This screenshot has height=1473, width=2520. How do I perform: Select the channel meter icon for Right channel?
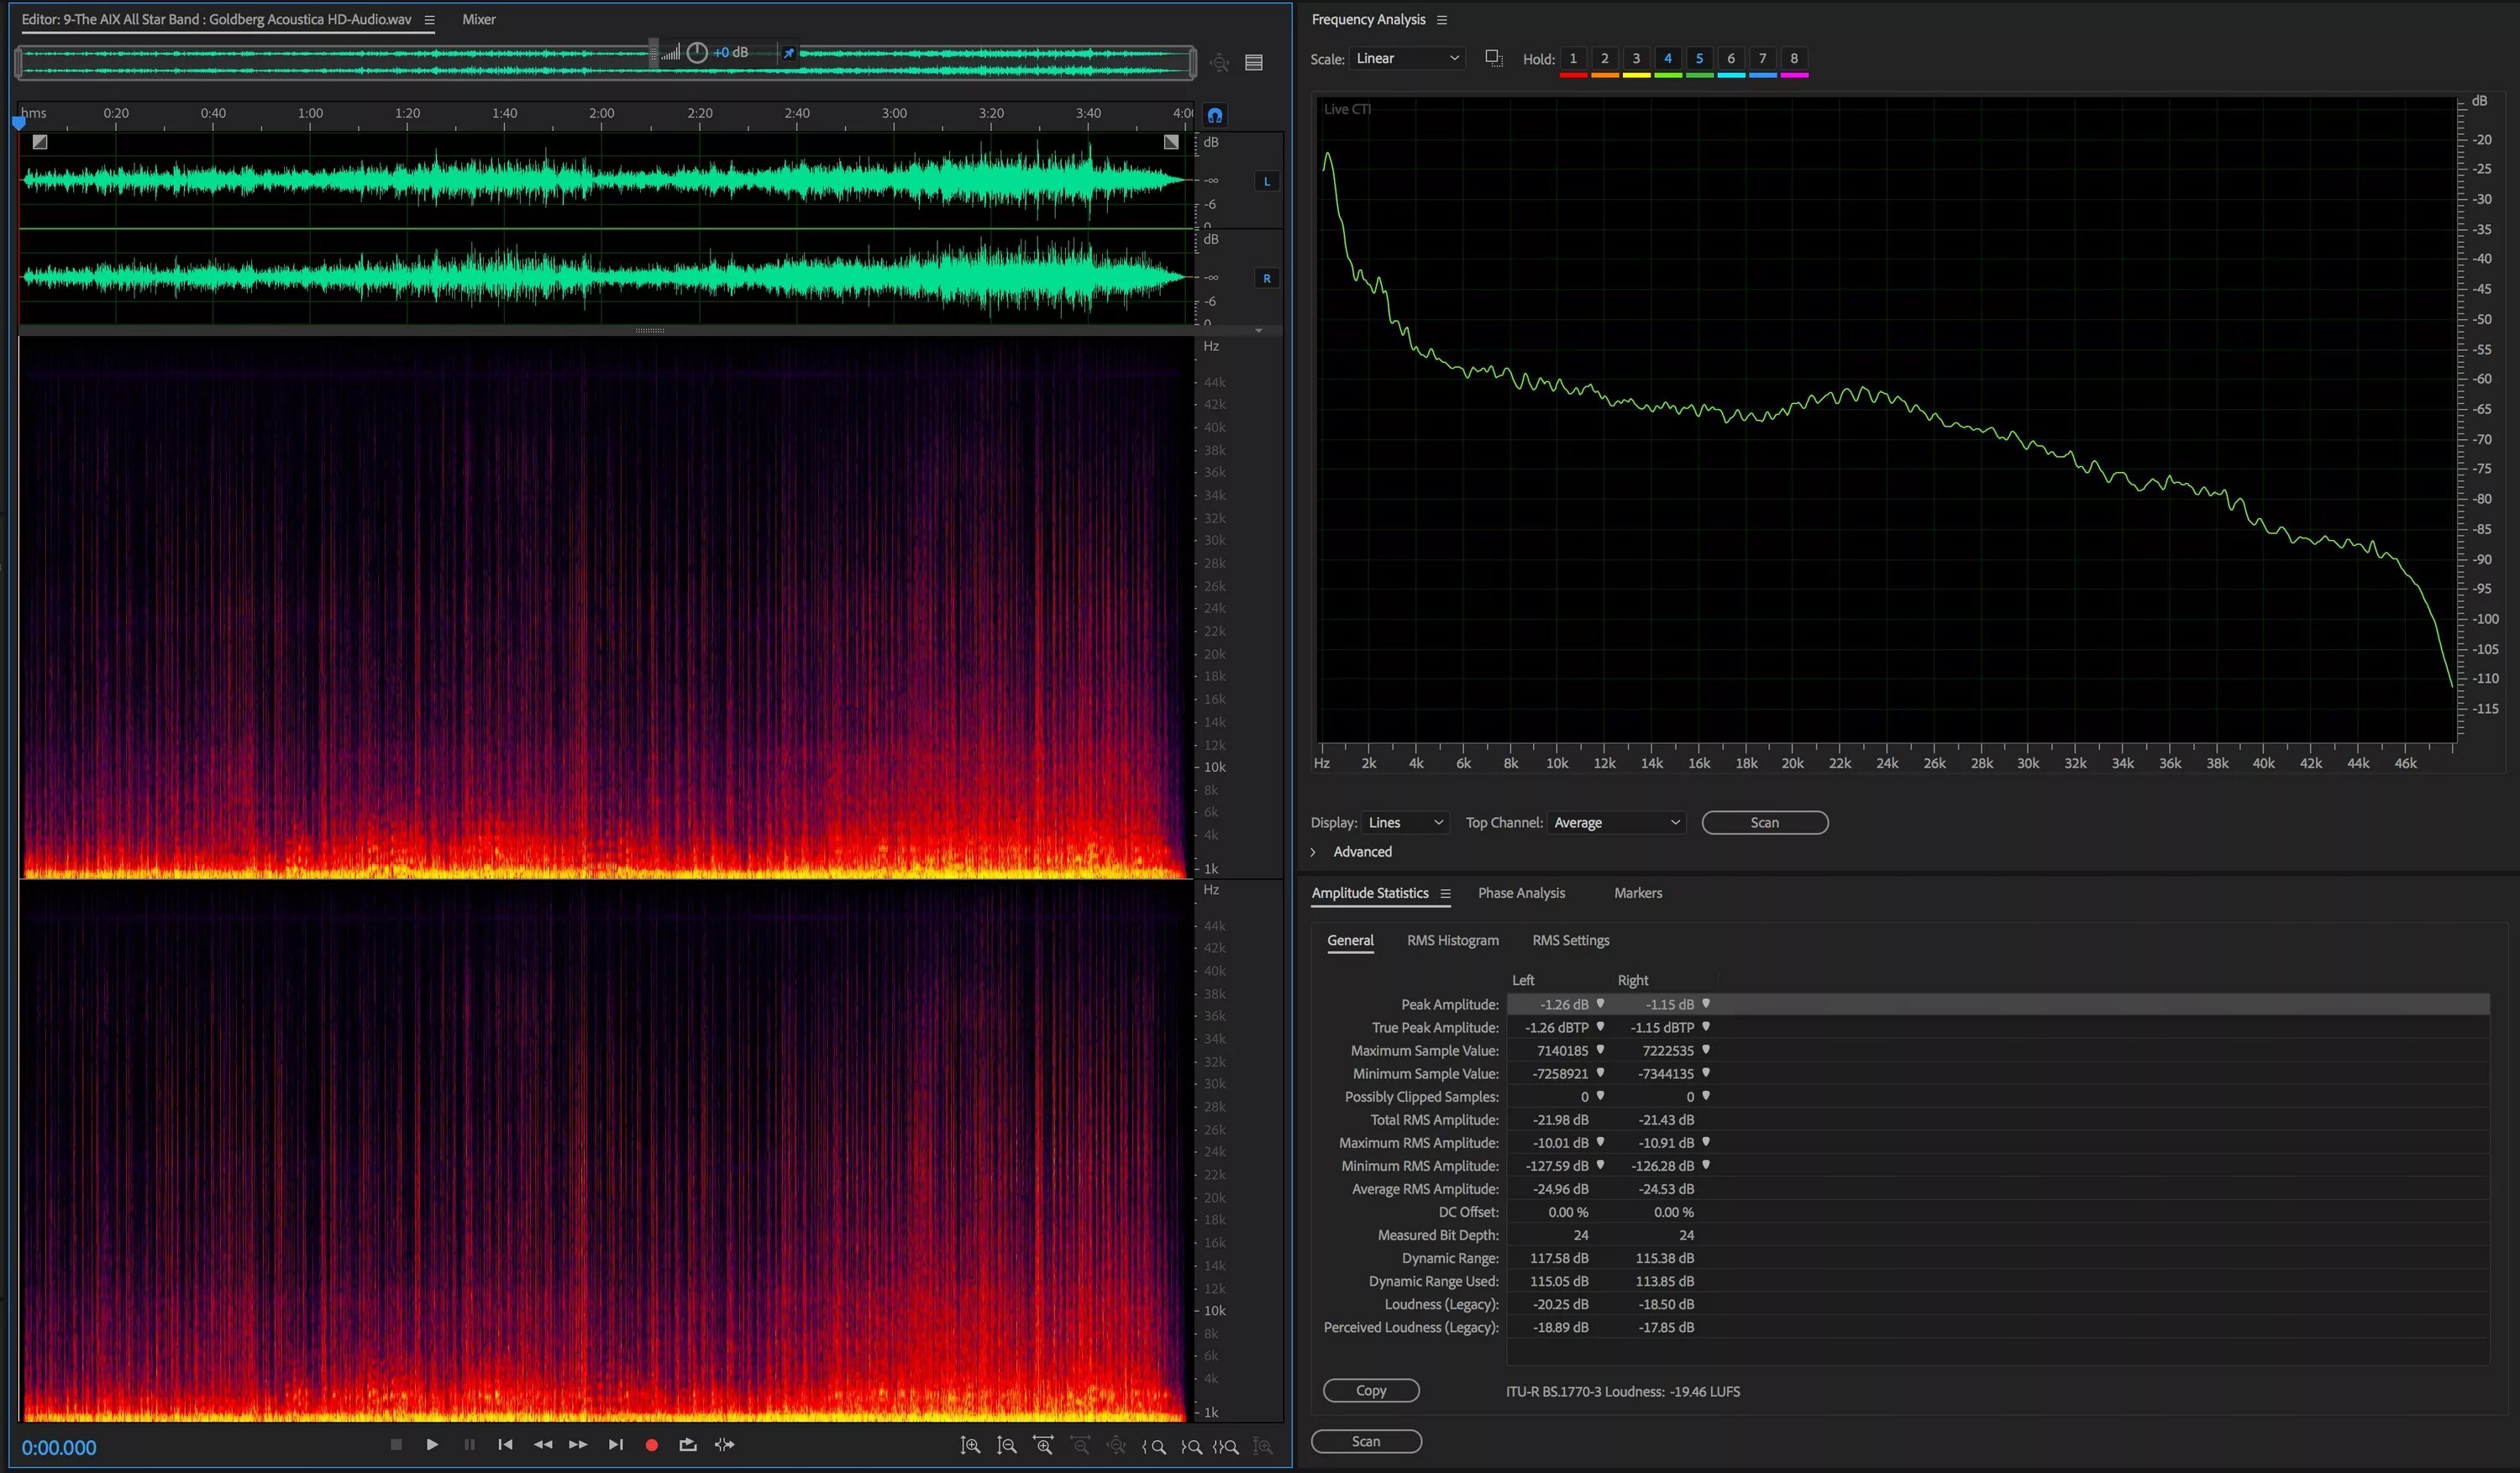1266,277
